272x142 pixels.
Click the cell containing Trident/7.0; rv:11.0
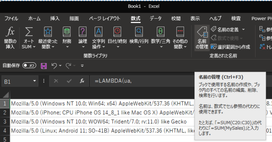102,122
